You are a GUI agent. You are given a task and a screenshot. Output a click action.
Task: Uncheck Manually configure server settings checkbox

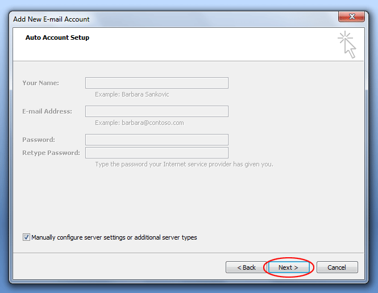26,237
